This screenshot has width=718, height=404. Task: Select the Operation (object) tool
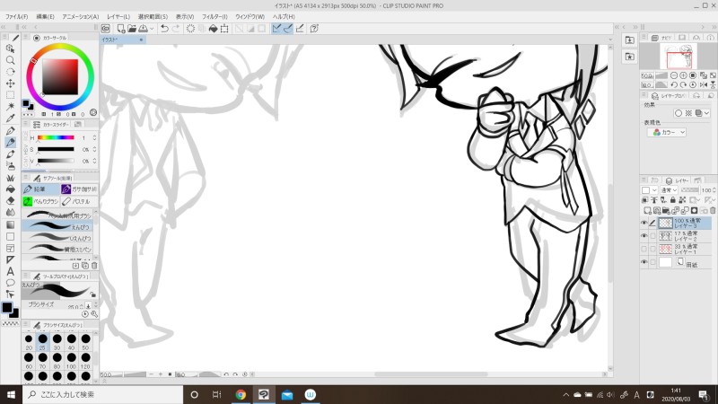click(10, 48)
